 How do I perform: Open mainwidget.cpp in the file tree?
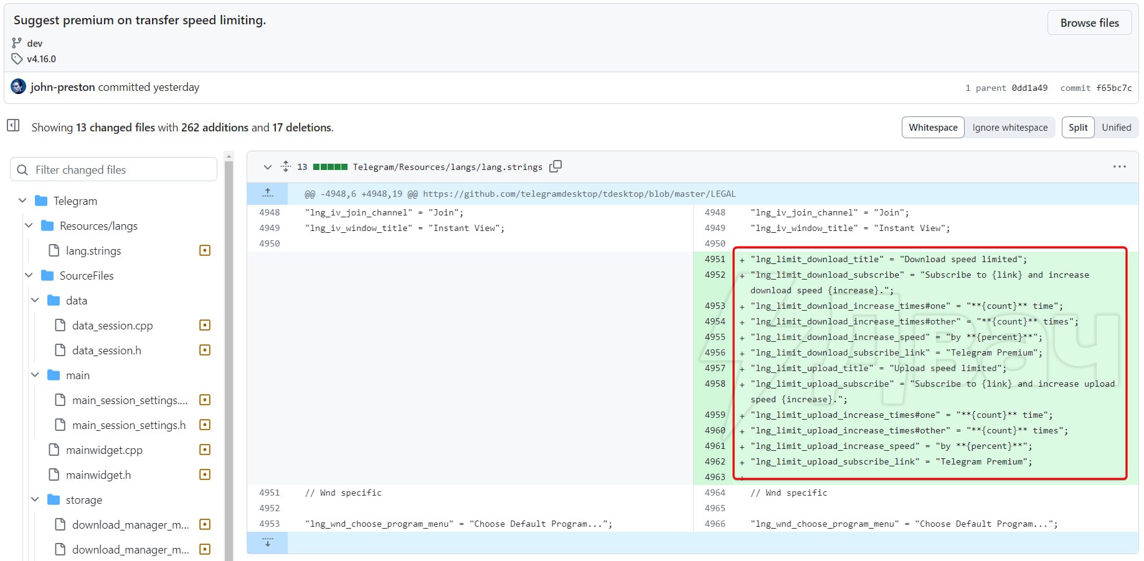click(x=104, y=450)
